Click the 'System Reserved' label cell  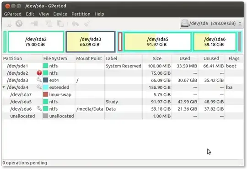point(123,66)
